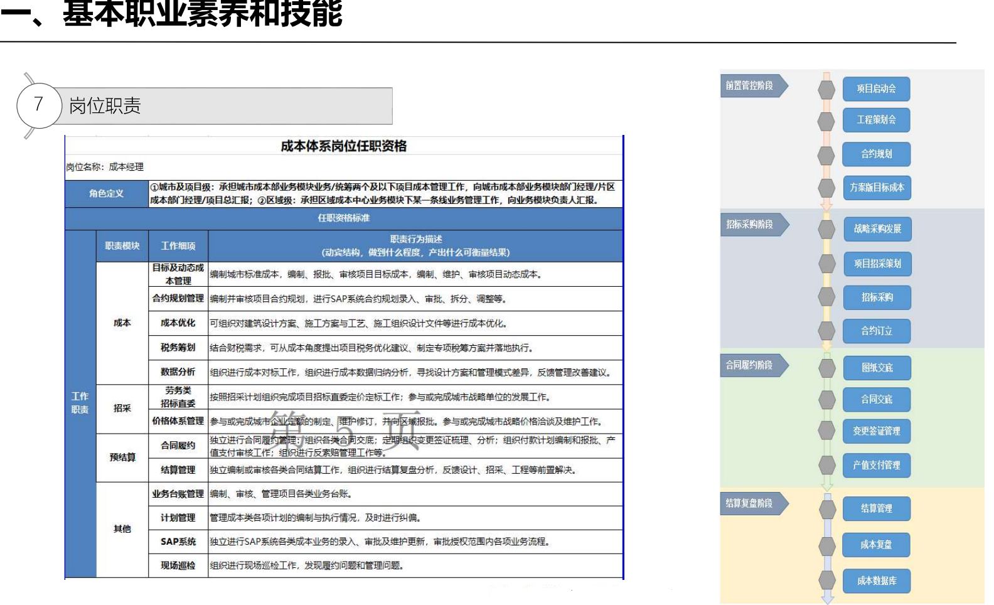
Task: Click the 价格体系管理 table cell
Action: point(178,421)
